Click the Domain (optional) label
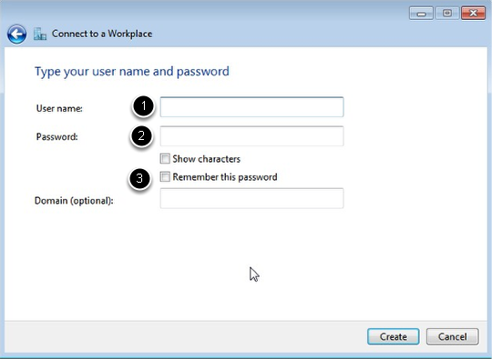The image size is (492, 359). tap(74, 201)
